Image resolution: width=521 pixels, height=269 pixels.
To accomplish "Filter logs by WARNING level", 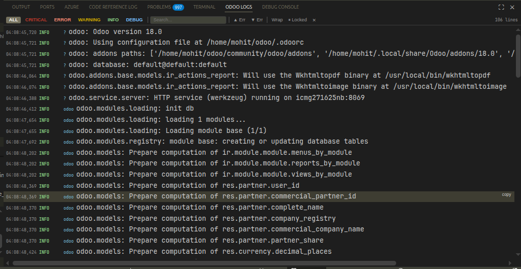I will [x=89, y=20].
